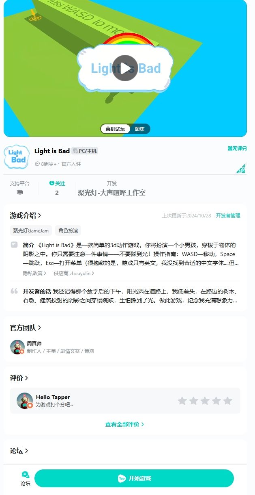The image size is (255, 495).
Task: Select the 角色扮演 genre tag
Action: point(68,231)
